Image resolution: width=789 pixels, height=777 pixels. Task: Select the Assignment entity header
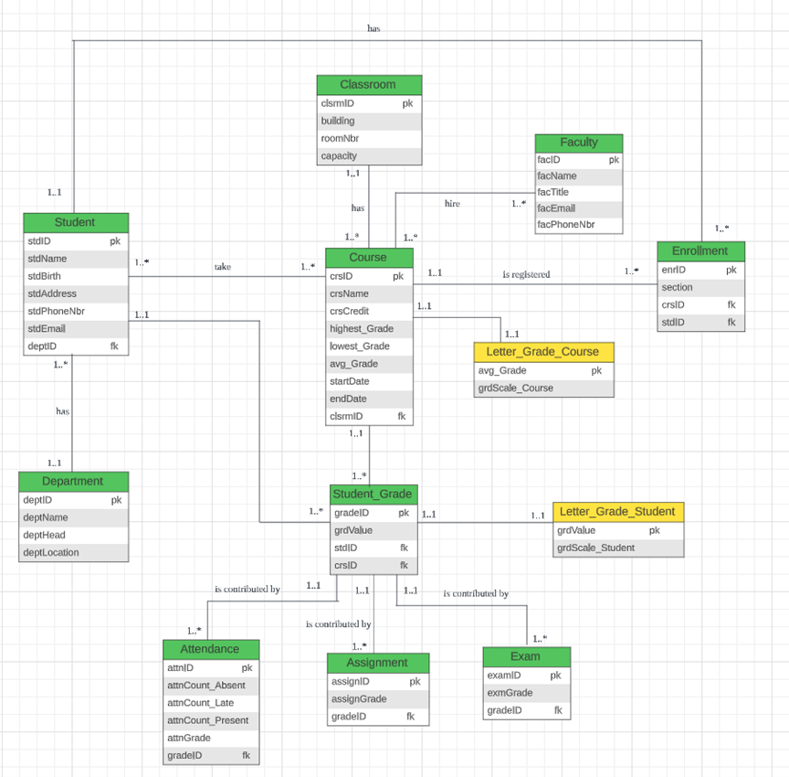tap(377, 662)
